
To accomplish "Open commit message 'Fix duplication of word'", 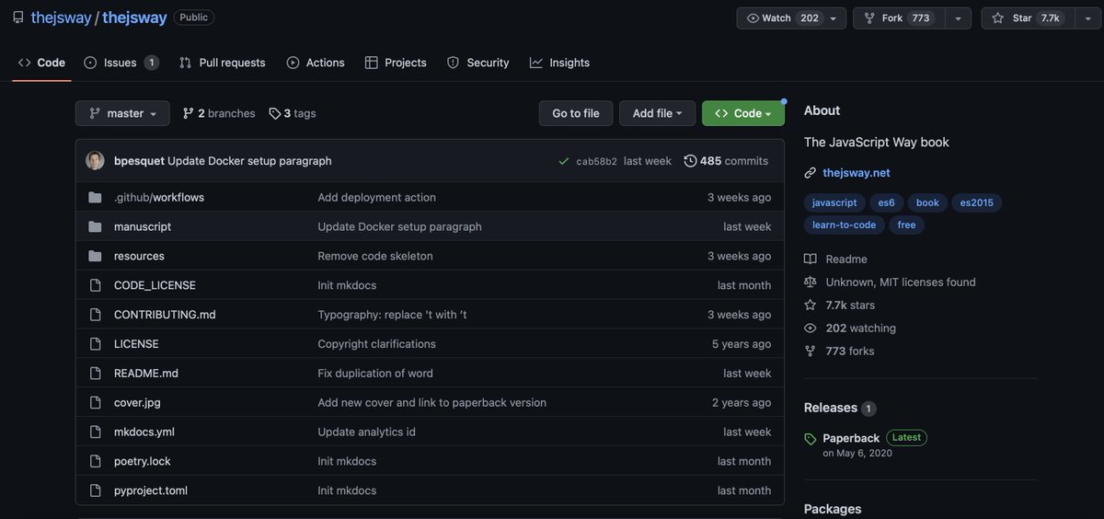I will [375, 374].
